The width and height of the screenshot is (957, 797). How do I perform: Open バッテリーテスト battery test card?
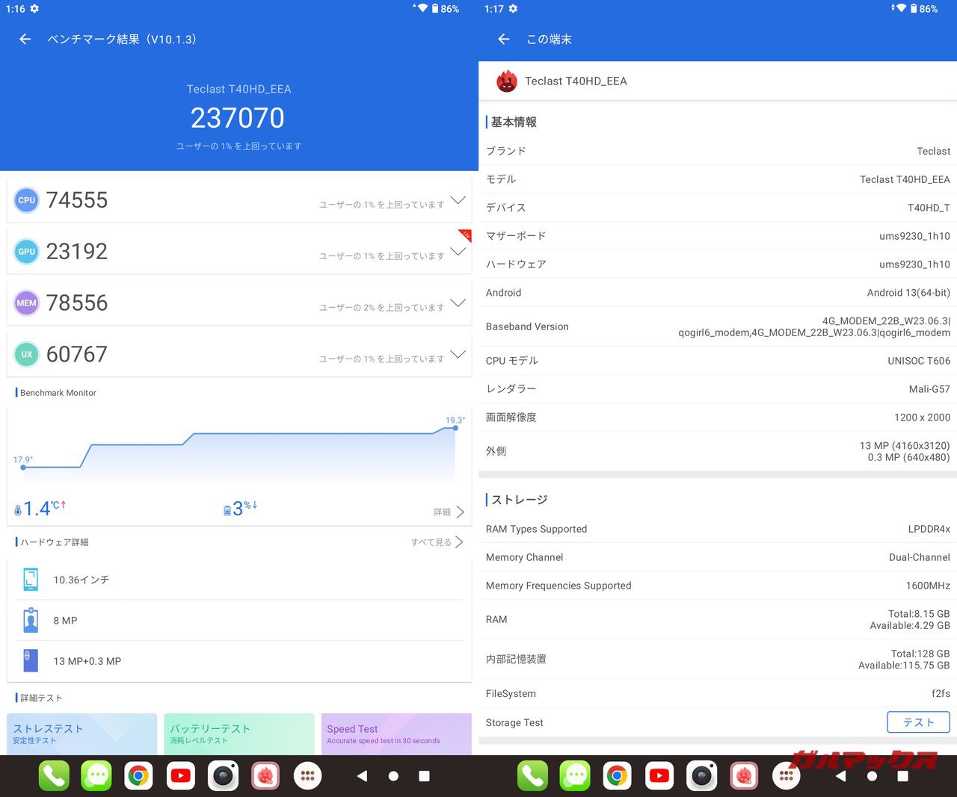click(239, 734)
